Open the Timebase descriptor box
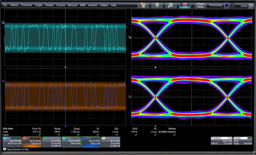 point(222,141)
